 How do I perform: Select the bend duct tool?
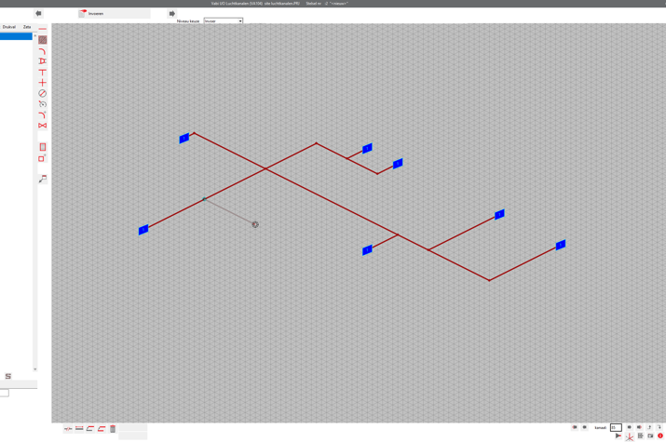point(43,51)
